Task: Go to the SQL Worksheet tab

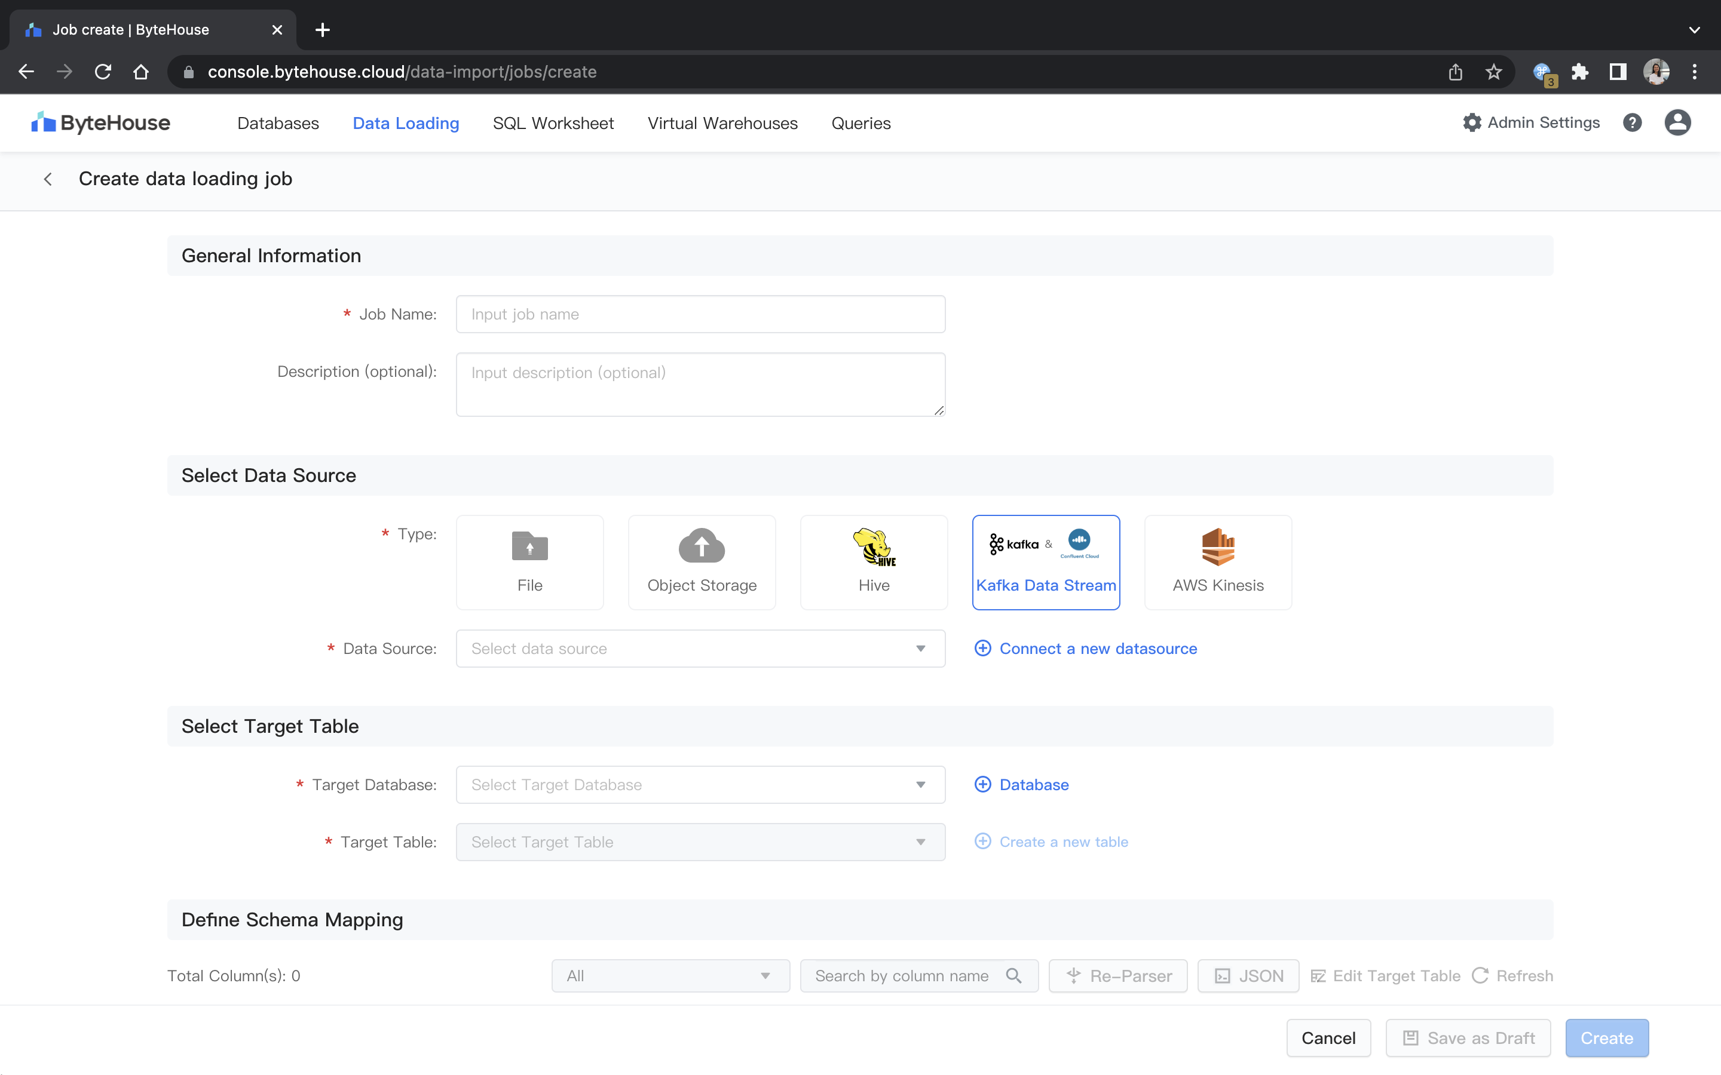Action: click(x=553, y=123)
